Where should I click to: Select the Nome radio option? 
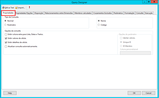(x=99, y=21)
